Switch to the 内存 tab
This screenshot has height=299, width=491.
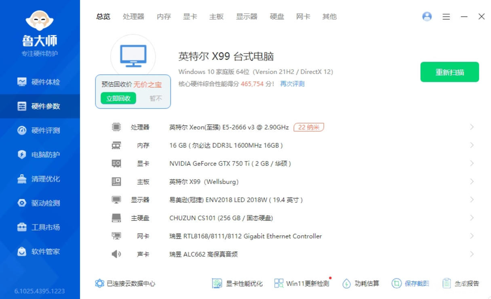pos(164,17)
